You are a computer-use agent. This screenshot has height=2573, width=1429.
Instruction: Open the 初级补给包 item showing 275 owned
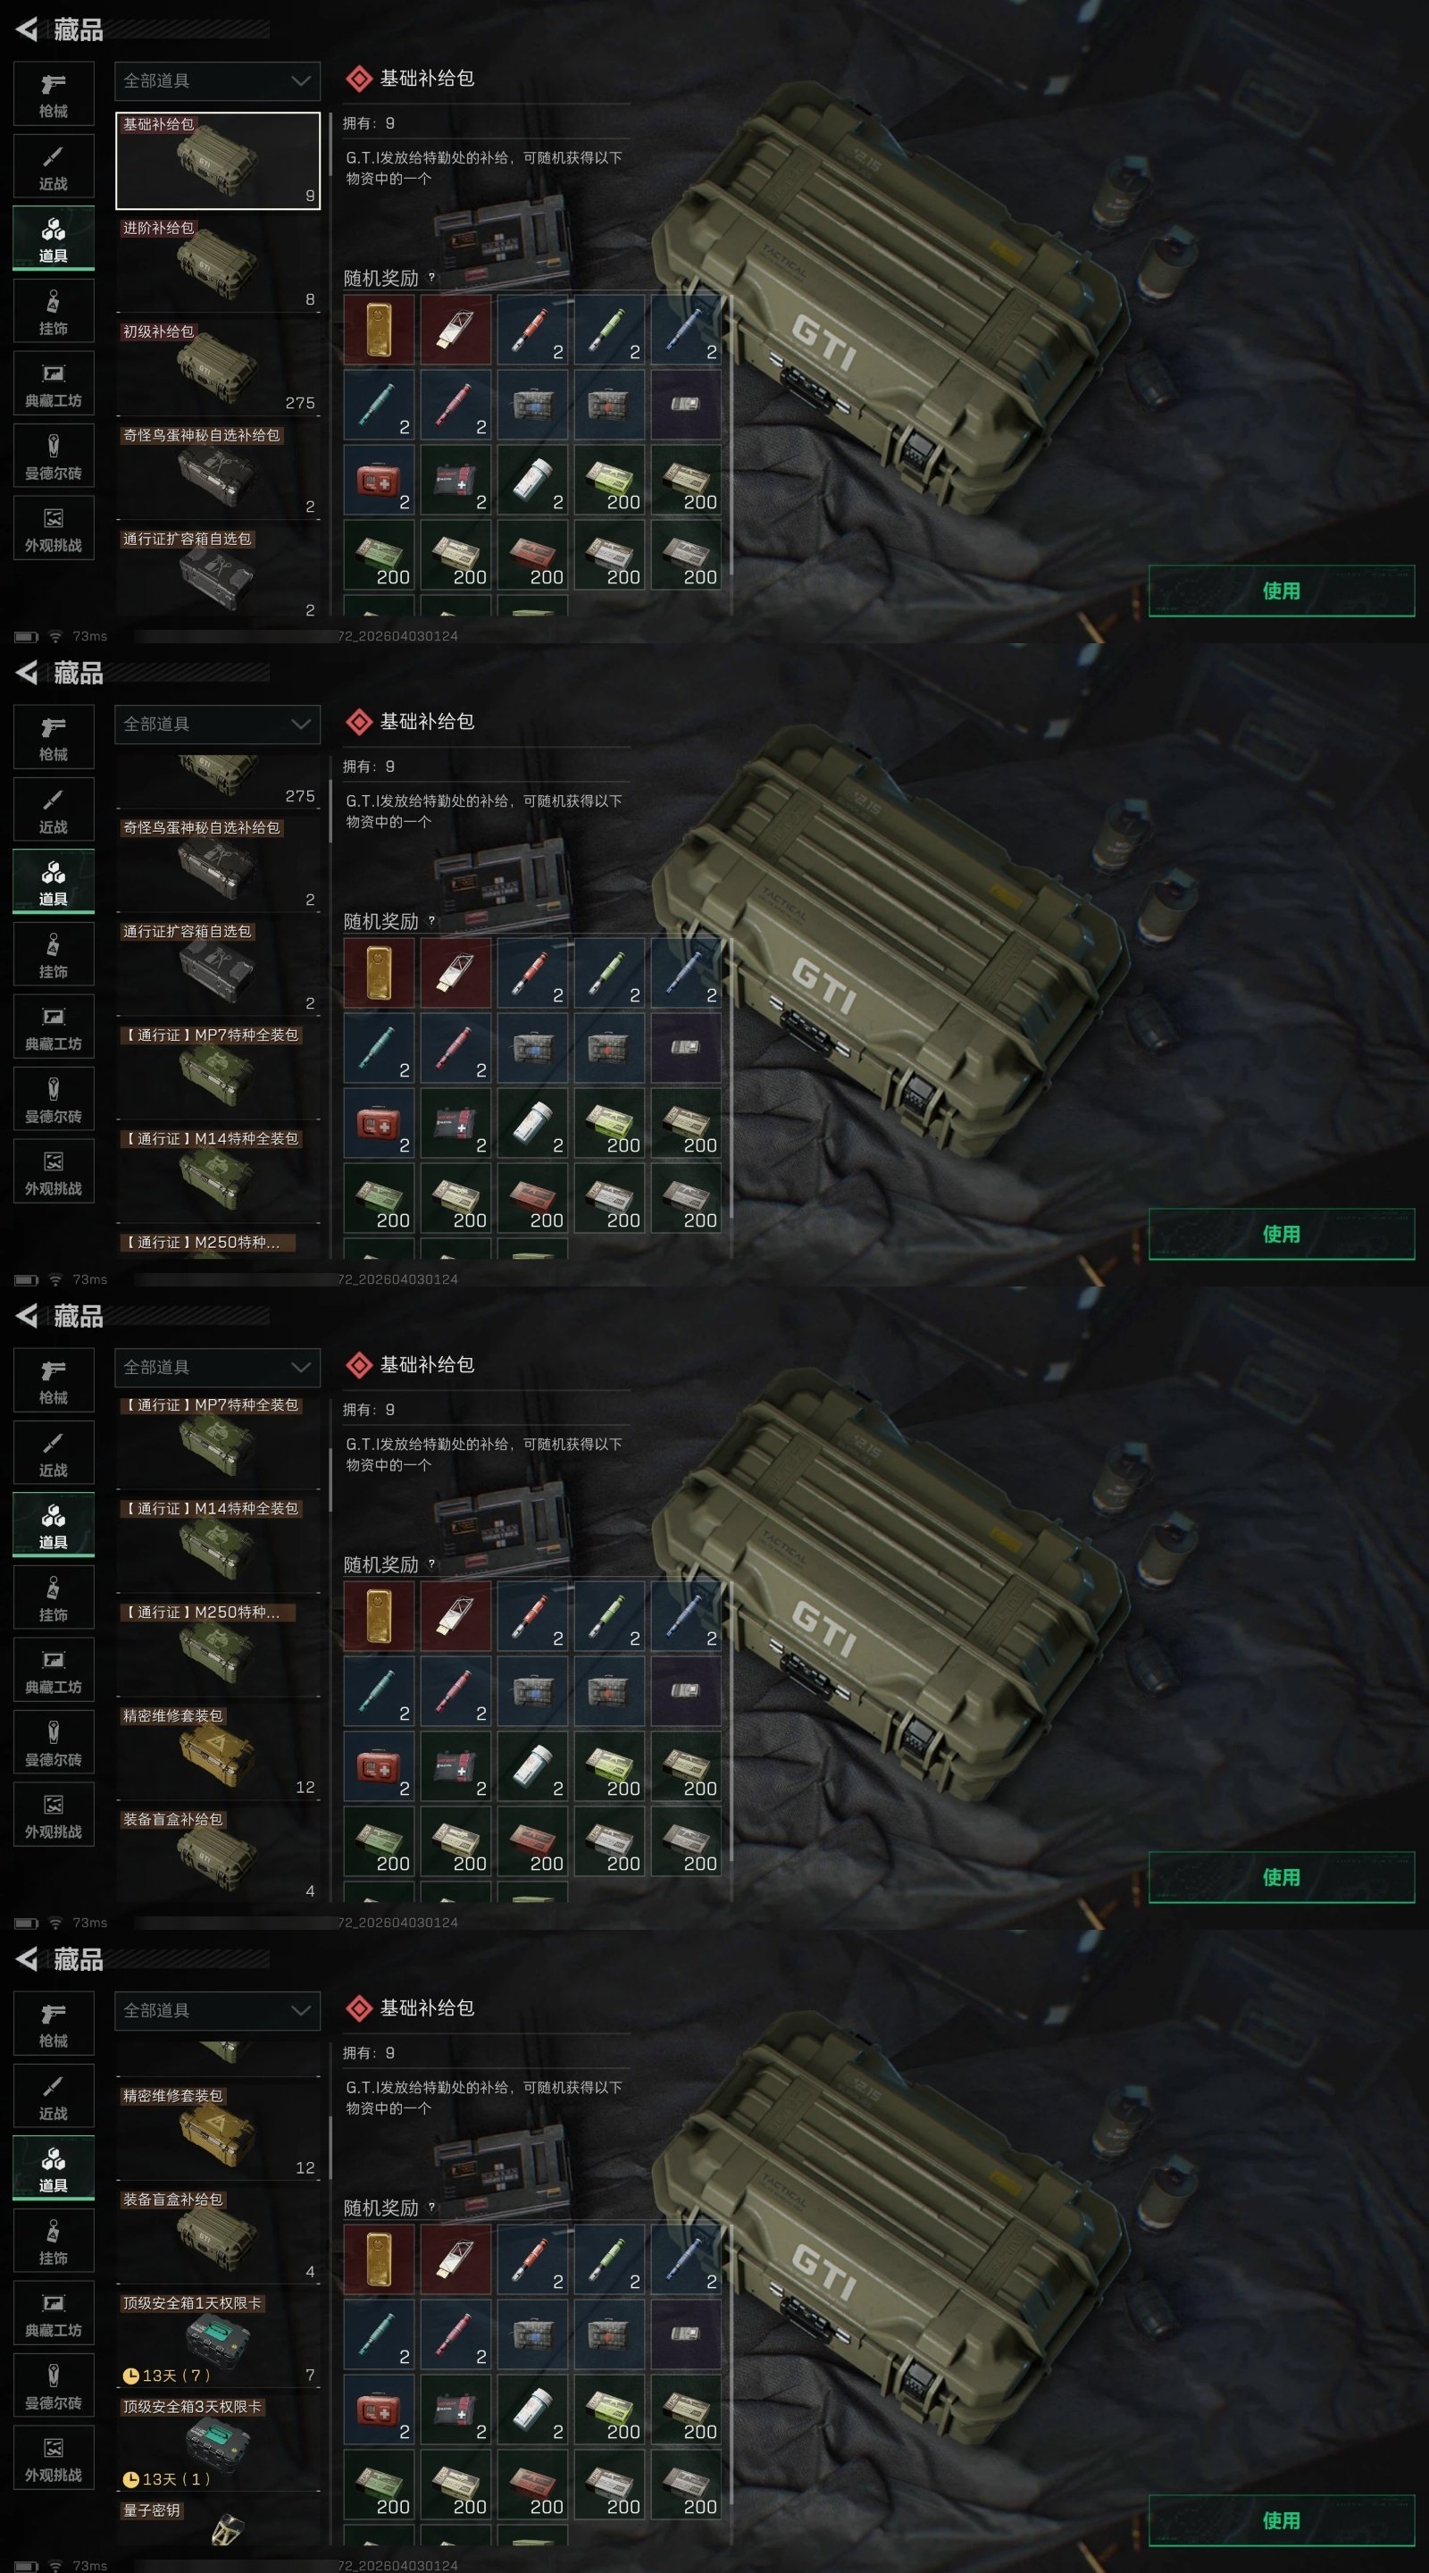tap(218, 367)
